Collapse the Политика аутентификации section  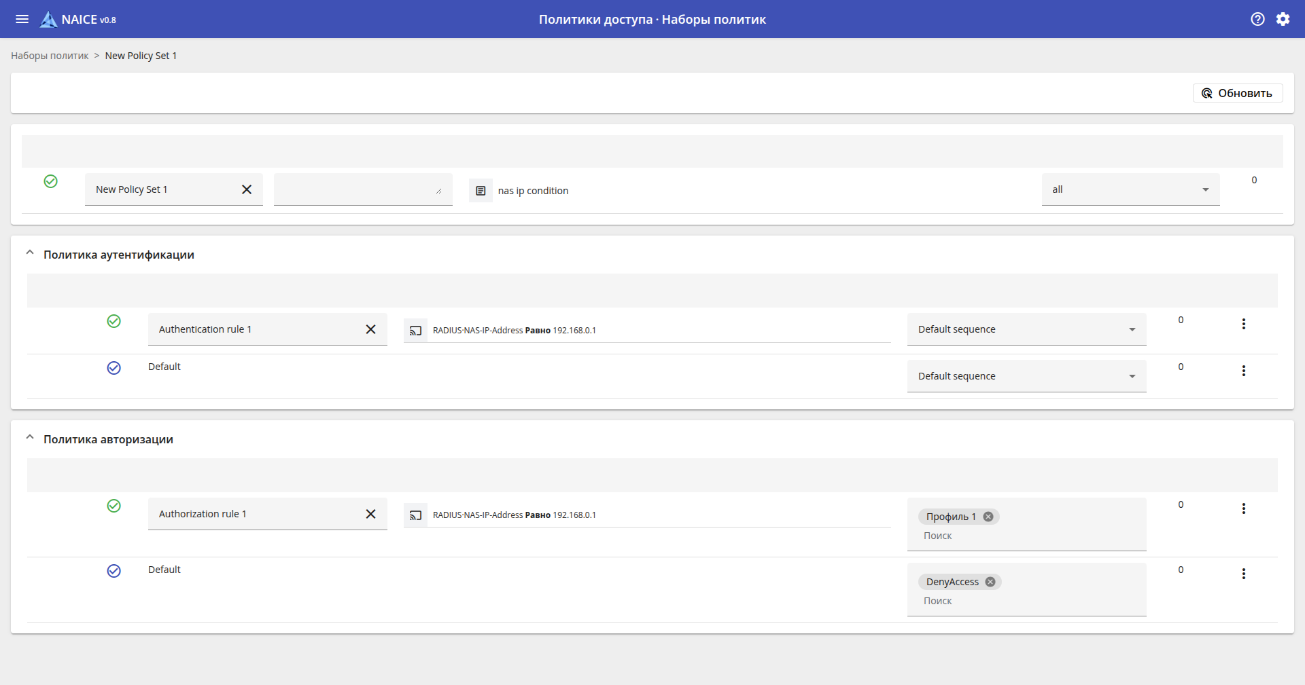pyautogui.click(x=30, y=253)
